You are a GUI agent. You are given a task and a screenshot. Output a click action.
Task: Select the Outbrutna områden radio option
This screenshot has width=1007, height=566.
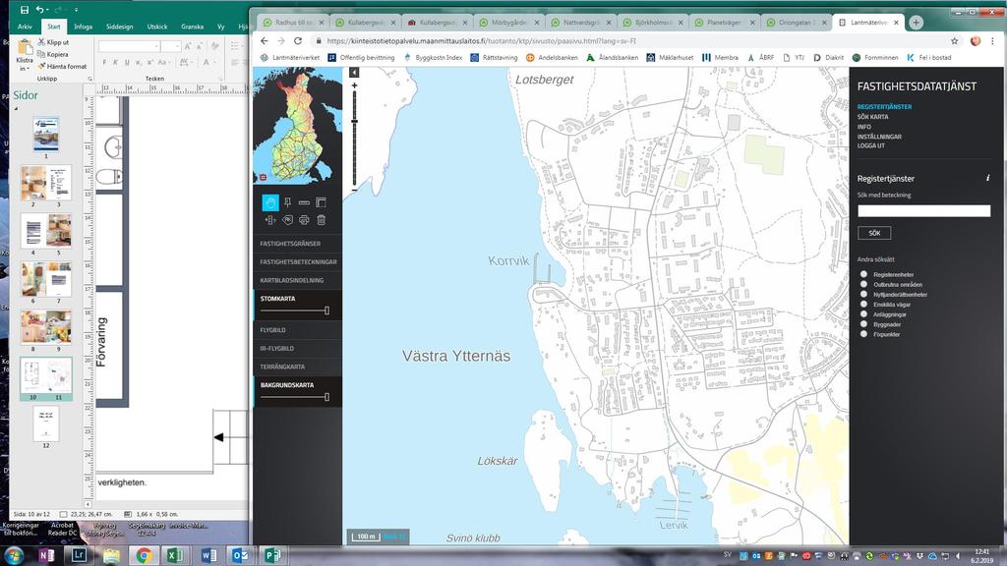pyautogui.click(x=863, y=284)
